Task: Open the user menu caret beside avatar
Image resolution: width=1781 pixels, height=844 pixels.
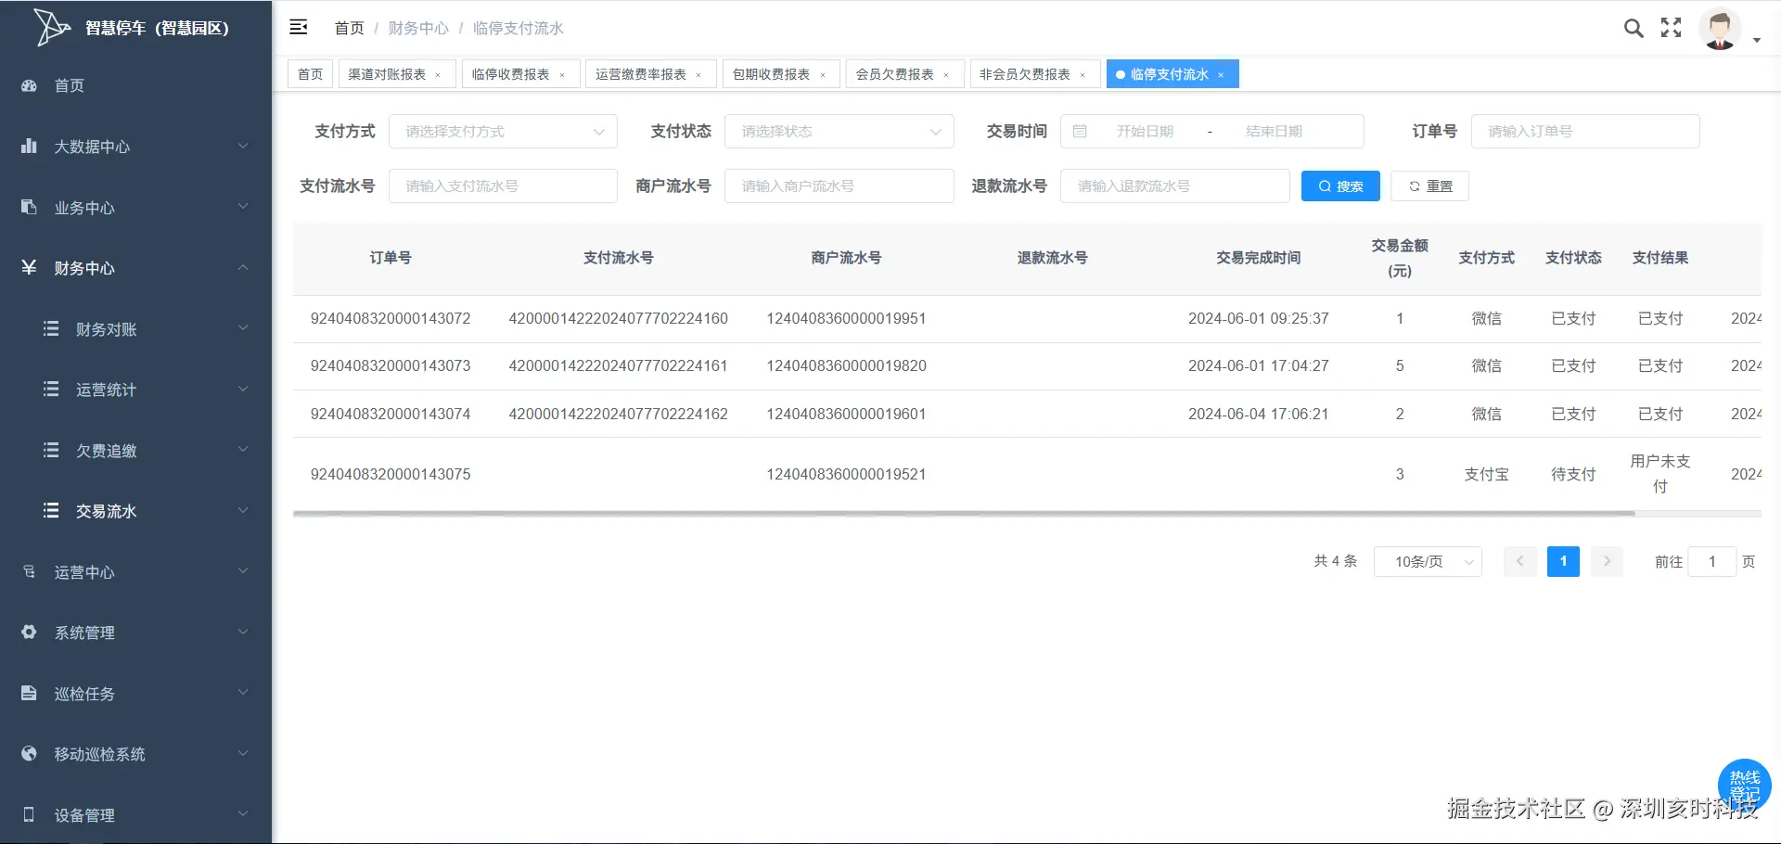Action: click(1757, 41)
